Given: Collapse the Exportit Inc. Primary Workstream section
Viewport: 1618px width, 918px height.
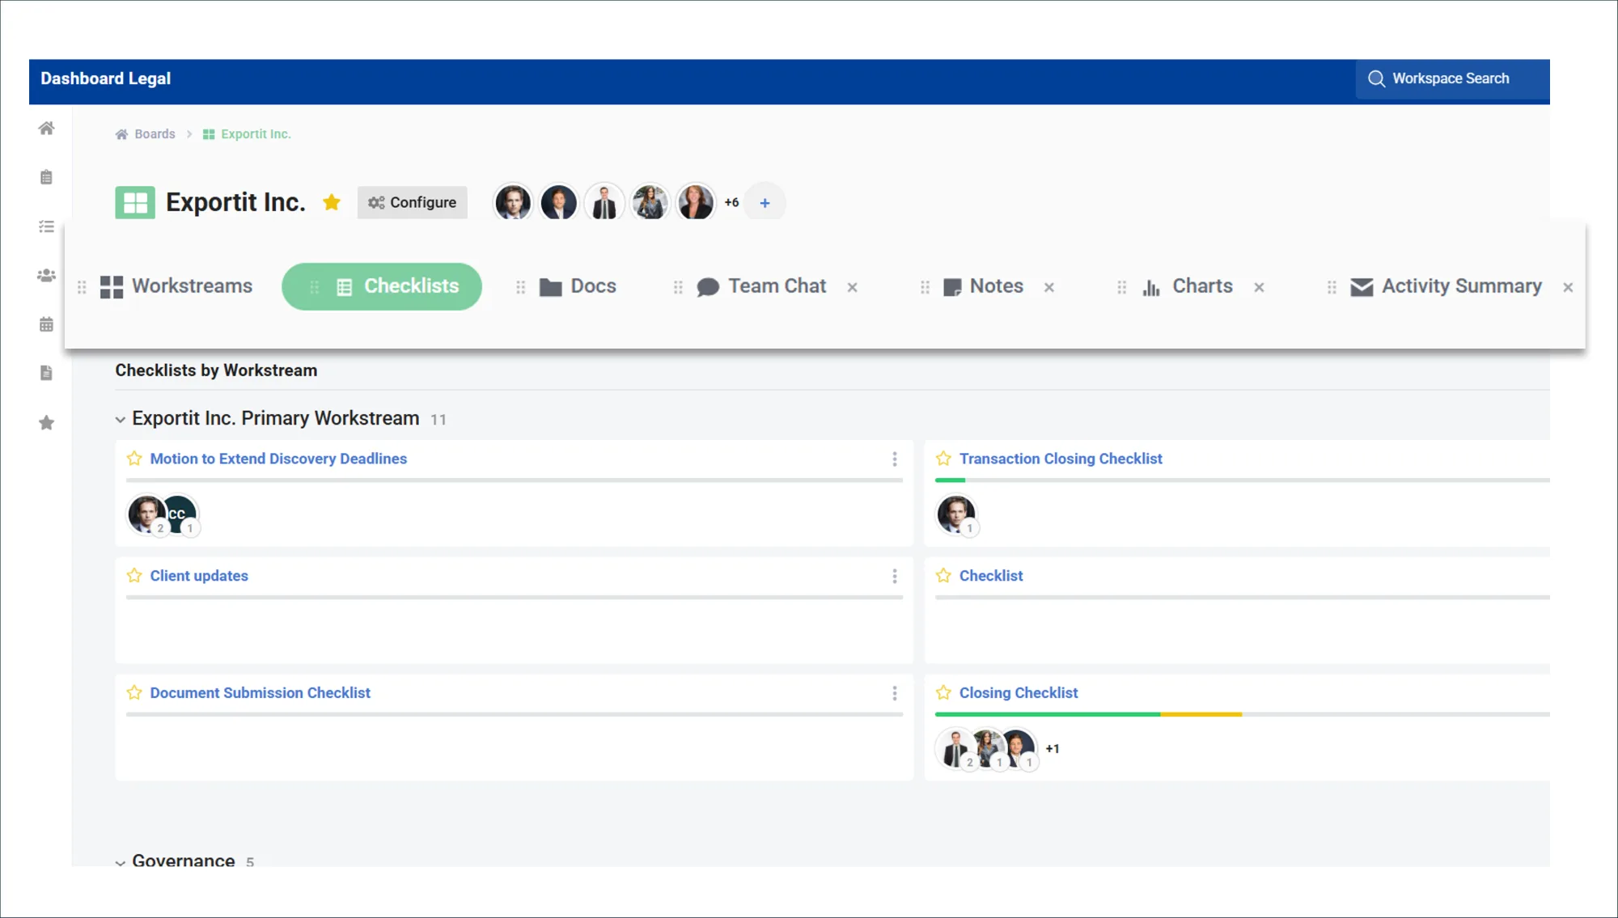Looking at the screenshot, I should 121,419.
